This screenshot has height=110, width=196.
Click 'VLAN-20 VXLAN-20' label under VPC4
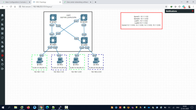96,68
